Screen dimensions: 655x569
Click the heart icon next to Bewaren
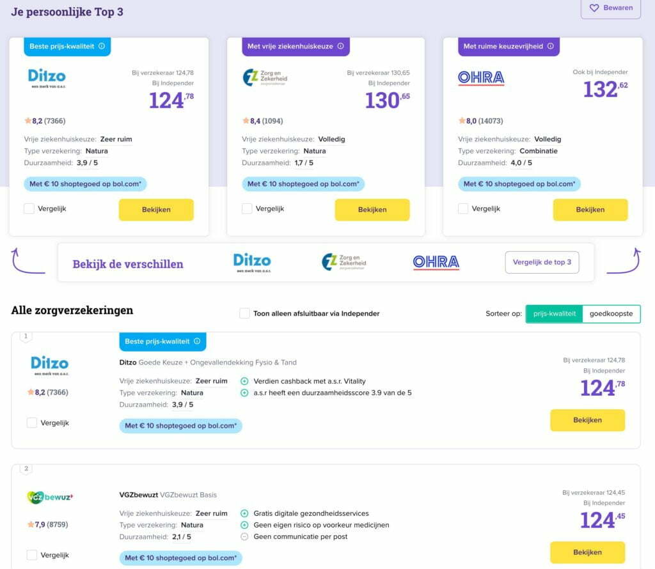[x=594, y=8]
